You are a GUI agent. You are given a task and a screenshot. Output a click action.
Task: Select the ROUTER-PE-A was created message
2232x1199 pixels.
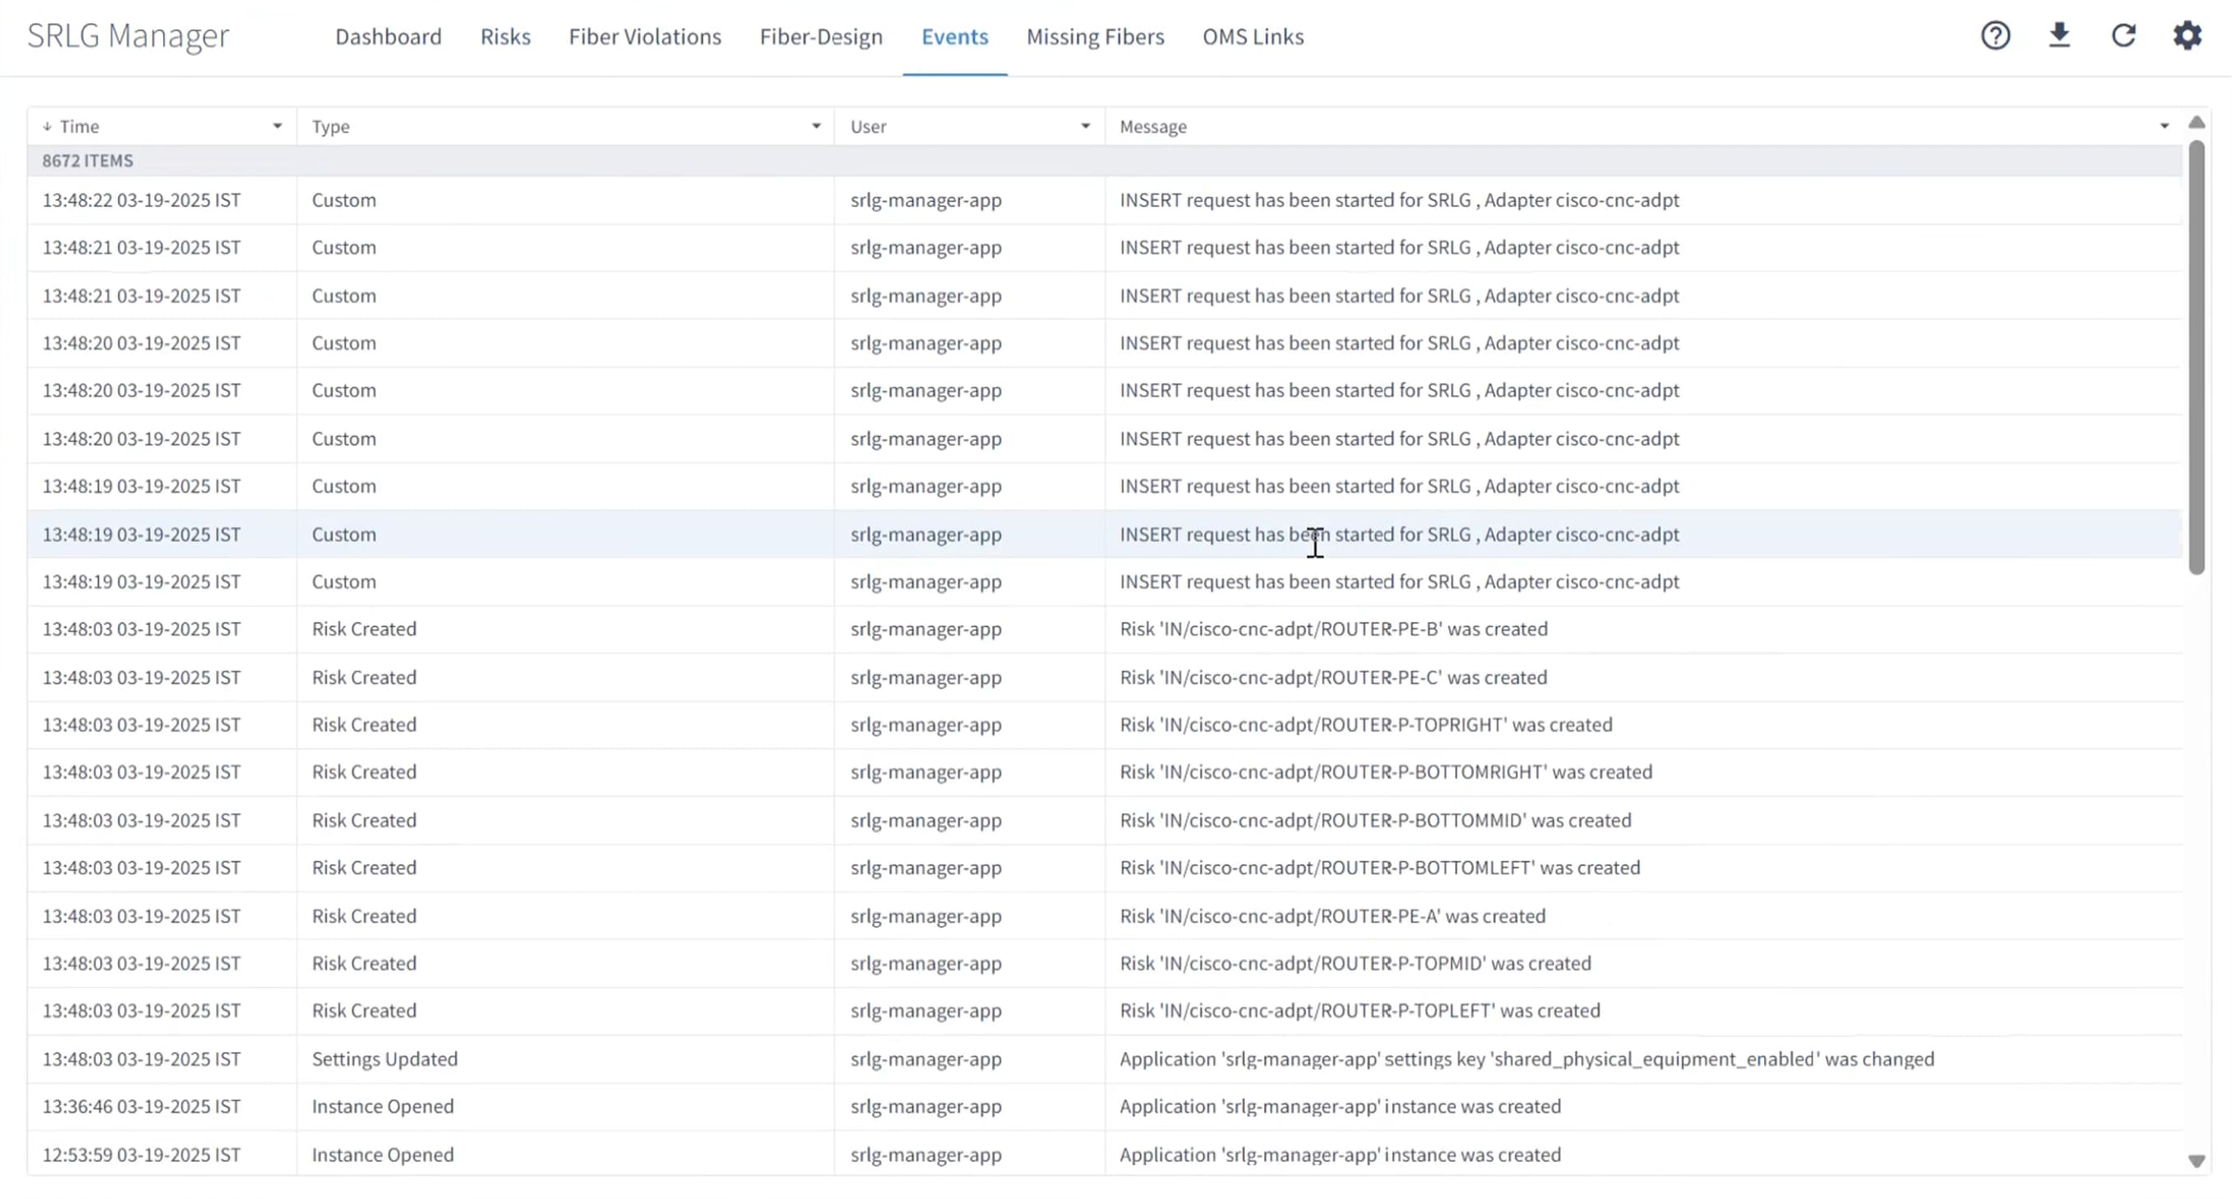[x=1331, y=917]
